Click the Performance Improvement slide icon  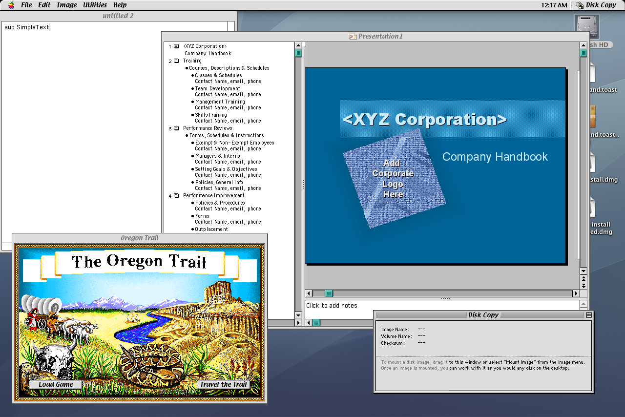tap(176, 195)
